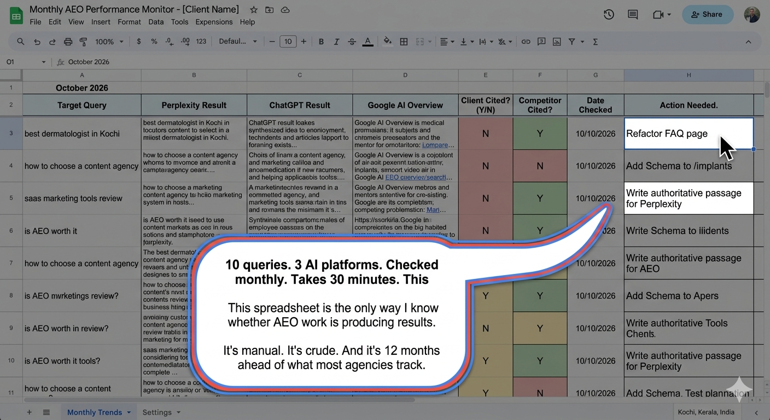
Task: Select the Monthly Trends sheet tab
Action: click(x=95, y=412)
